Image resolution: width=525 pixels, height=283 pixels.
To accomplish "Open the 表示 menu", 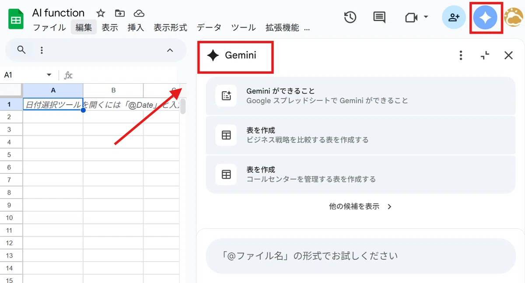I will point(110,28).
